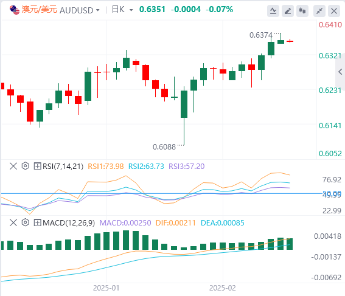
Task: Click the 0.6088 low price label
Action: tap(164, 147)
